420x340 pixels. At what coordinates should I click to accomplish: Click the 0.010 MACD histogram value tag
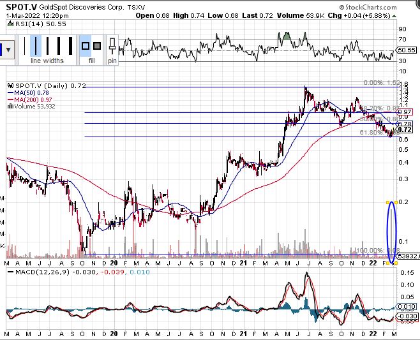(407, 307)
